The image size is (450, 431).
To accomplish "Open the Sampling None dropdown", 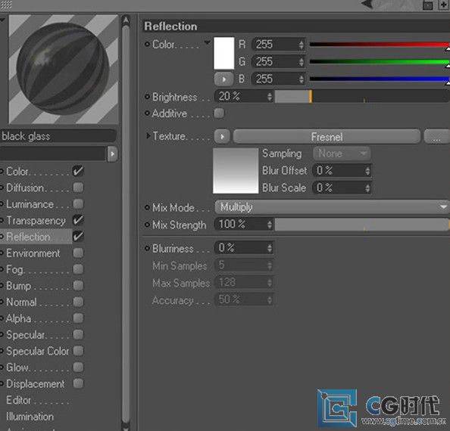I will pyautogui.click(x=342, y=153).
